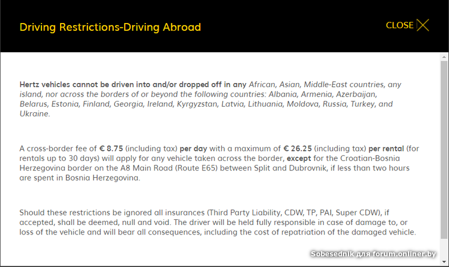Click the vertical scrollbar thumb
This screenshot has height=267, width=449.
[444, 151]
